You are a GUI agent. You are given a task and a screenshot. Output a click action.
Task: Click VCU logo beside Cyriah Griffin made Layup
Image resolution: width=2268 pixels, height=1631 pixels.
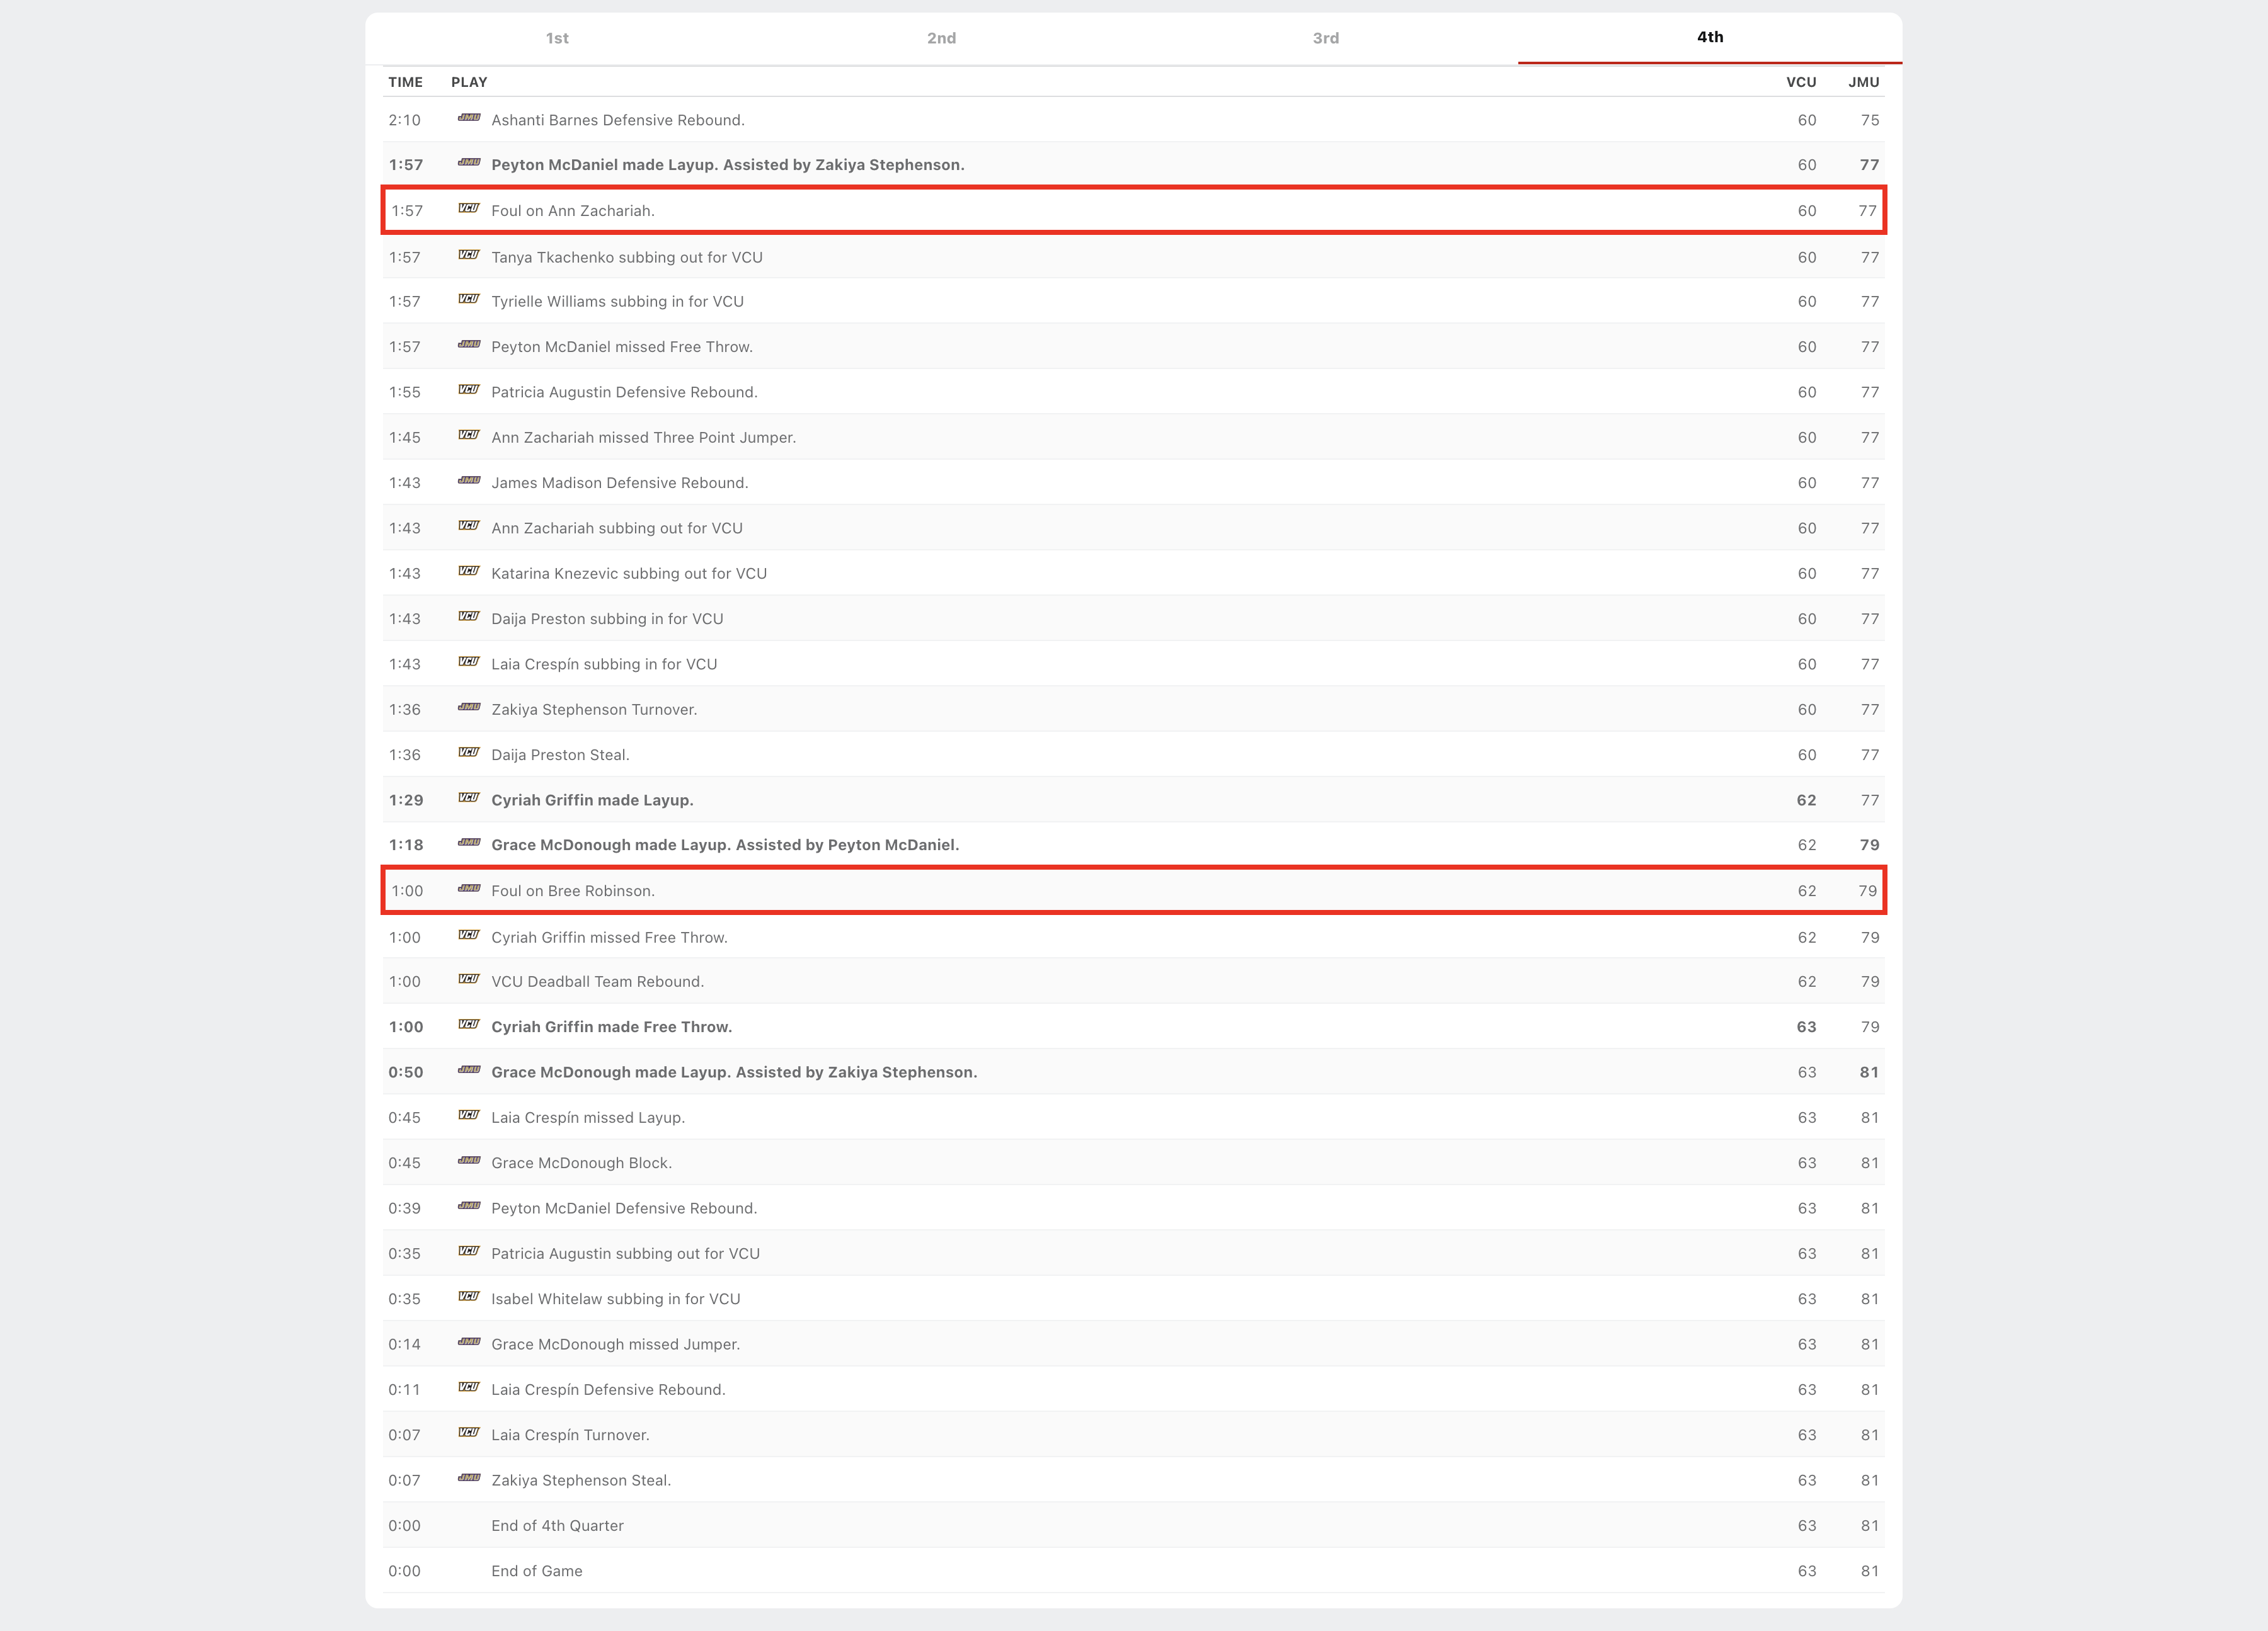click(x=469, y=798)
